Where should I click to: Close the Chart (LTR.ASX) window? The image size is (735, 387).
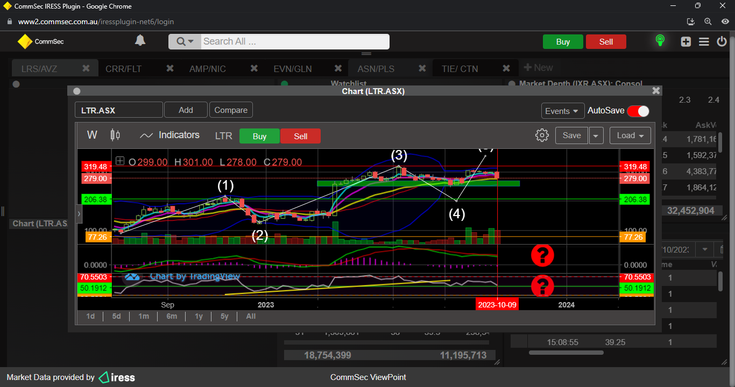click(x=655, y=91)
